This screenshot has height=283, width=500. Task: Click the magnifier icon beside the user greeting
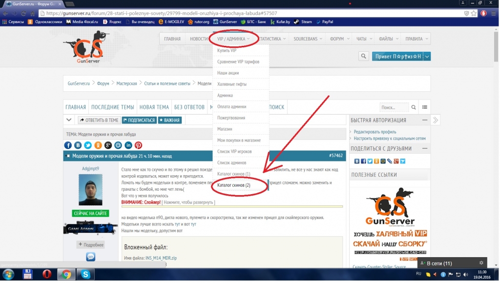[x=363, y=57]
